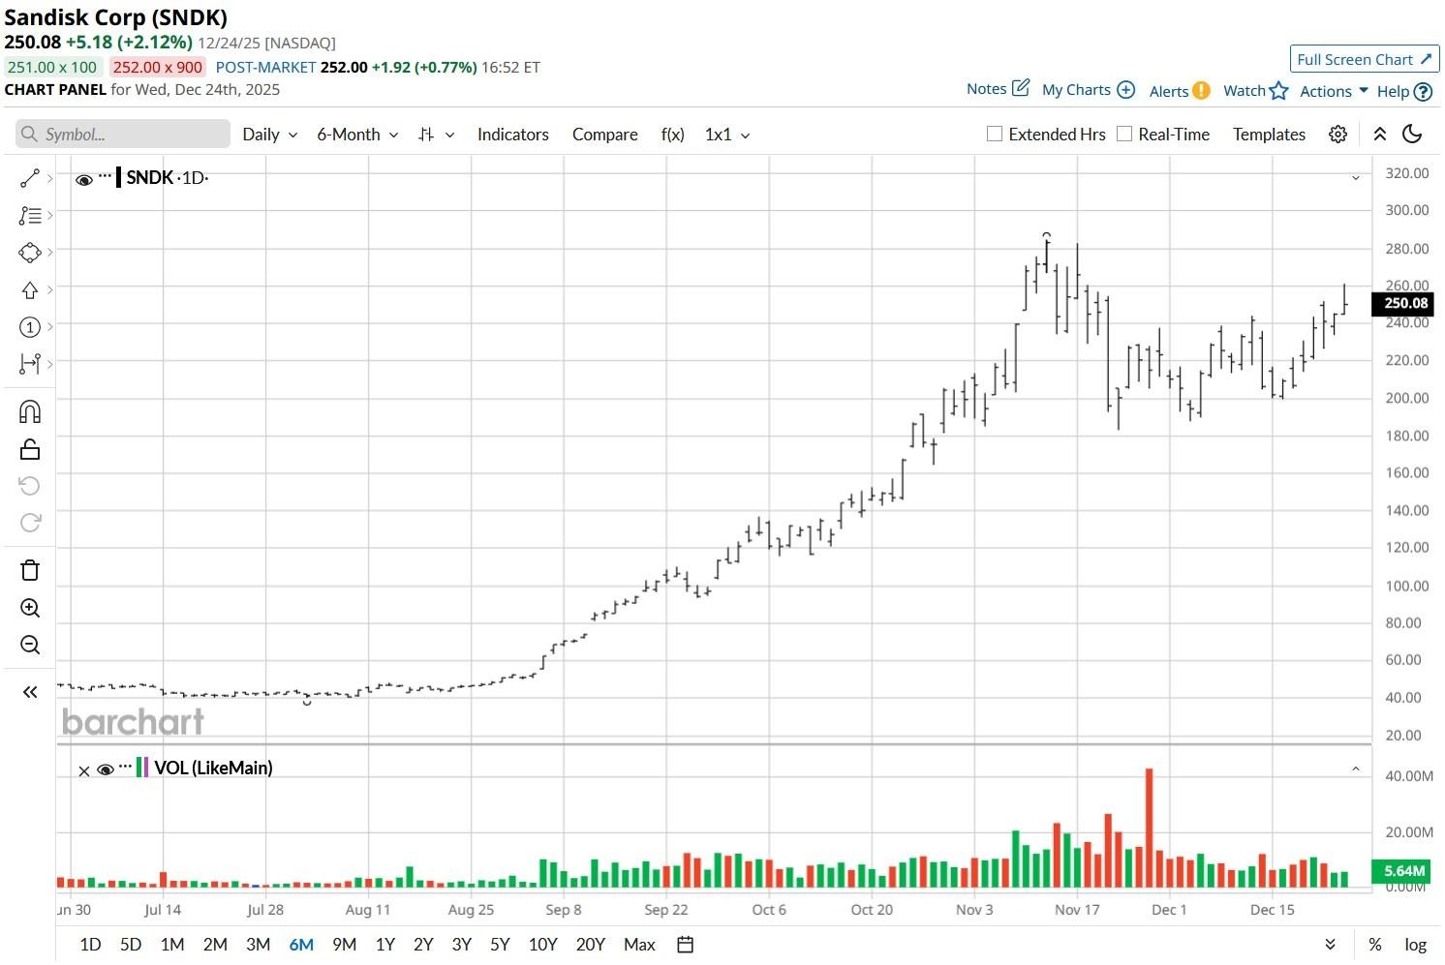1445x965 pixels.
Task: Collapse the chart header with double chevron
Action: click(1379, 135)
